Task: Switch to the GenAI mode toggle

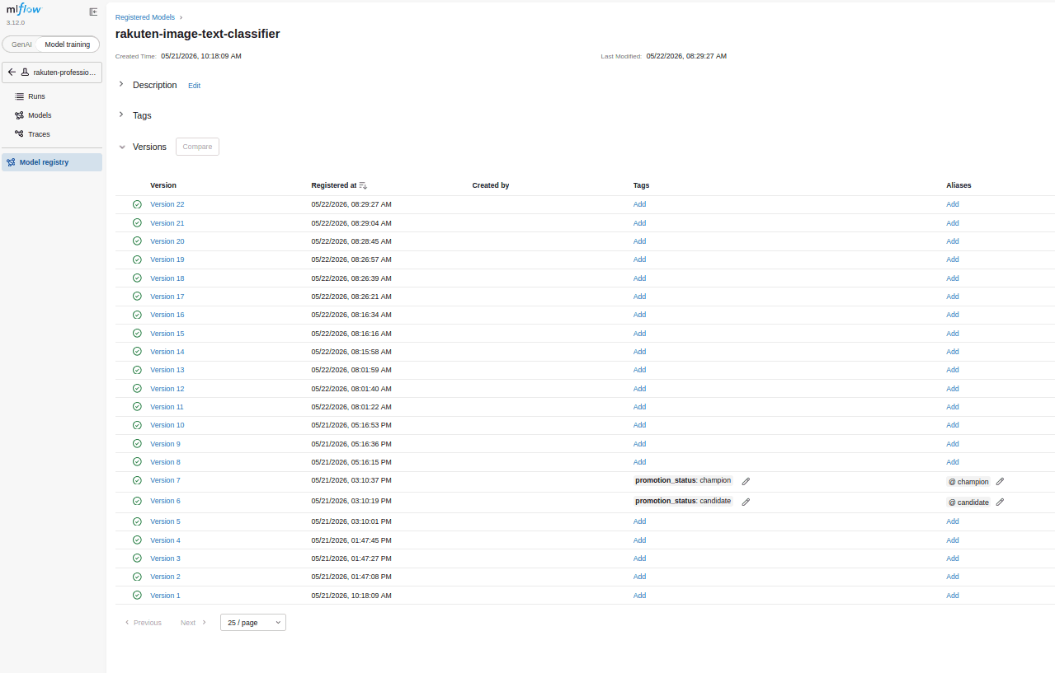Action: [21, 44]
